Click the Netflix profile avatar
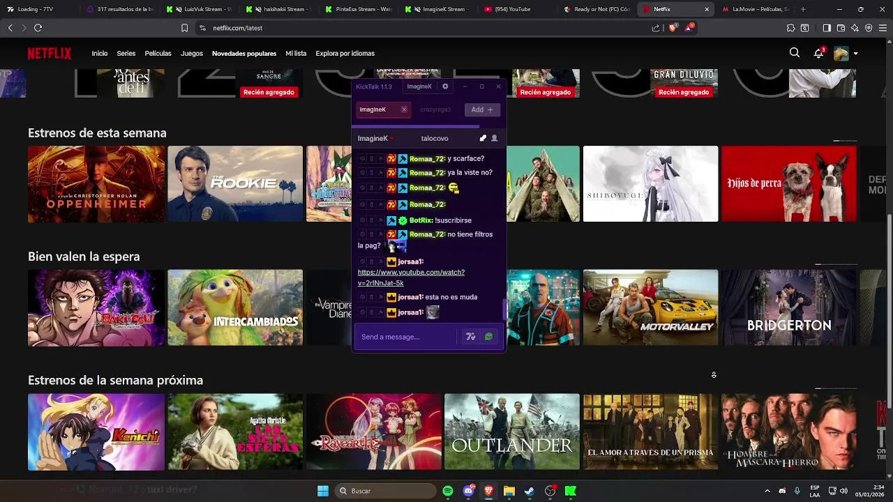The width and height of the screenshot is (893, 502). pos(841,54)
